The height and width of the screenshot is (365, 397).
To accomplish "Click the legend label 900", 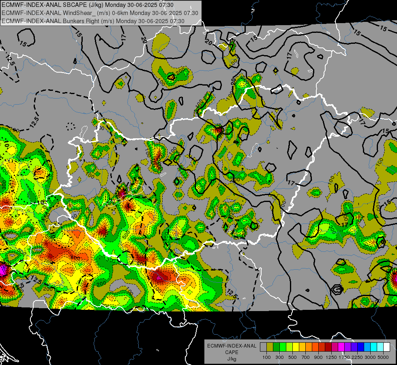I will pyautogui.click(x=318, y=357).
